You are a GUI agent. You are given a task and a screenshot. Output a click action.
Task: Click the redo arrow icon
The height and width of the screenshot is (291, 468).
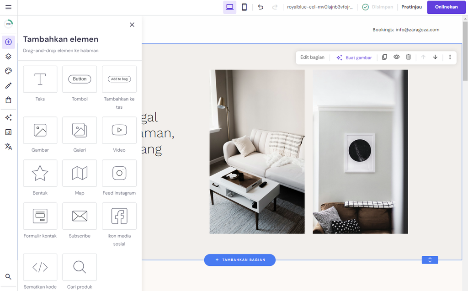point(274,7)
